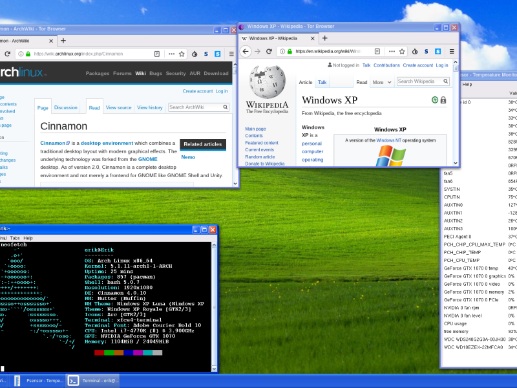This screenshot has height=388, width=517.
Task: Click NoScript icon in Wikipedia browser toolbar
Action: [x=426, y=51]
